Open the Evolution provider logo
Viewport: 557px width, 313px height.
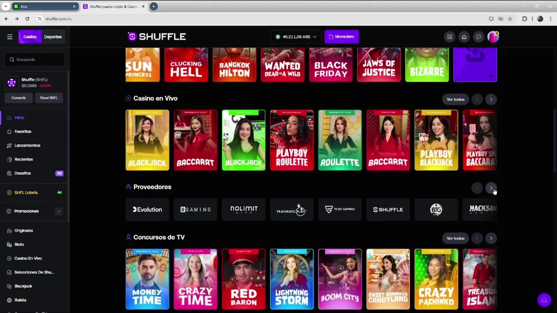point(147,210)
